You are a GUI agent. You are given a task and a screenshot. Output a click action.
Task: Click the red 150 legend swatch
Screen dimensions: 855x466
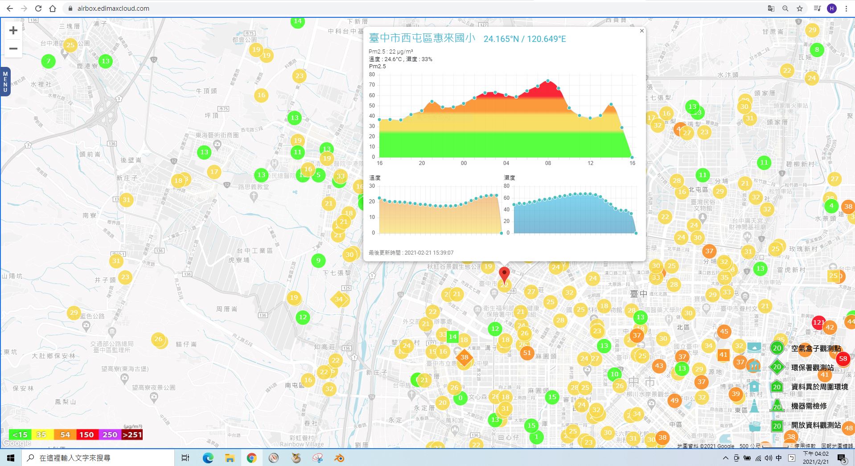click(87, 434)
